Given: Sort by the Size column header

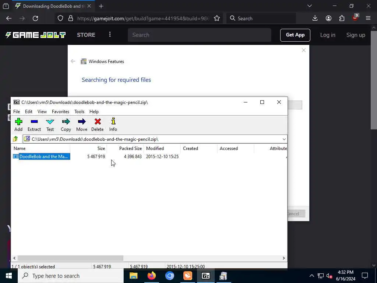Looking at the screenshot, I should pos(88,149).
